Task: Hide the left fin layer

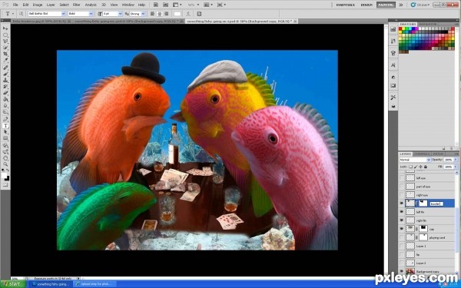Action: (x=402, y=212)
